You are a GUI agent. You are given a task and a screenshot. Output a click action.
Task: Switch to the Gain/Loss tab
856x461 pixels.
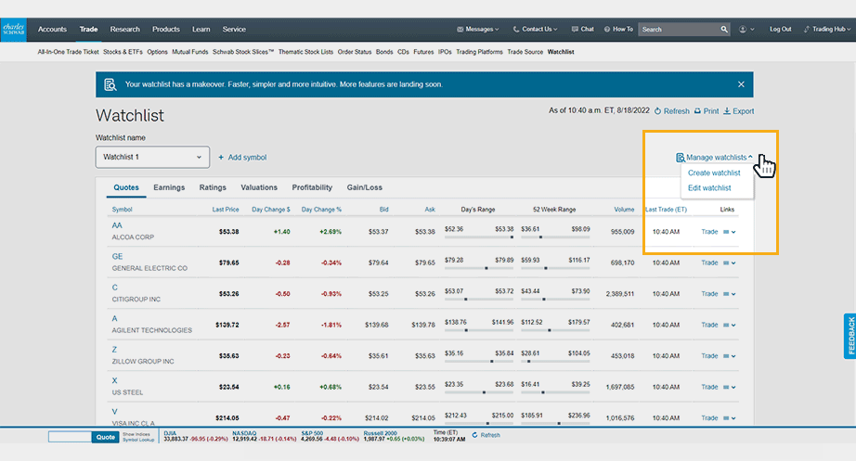pos(365,187)
